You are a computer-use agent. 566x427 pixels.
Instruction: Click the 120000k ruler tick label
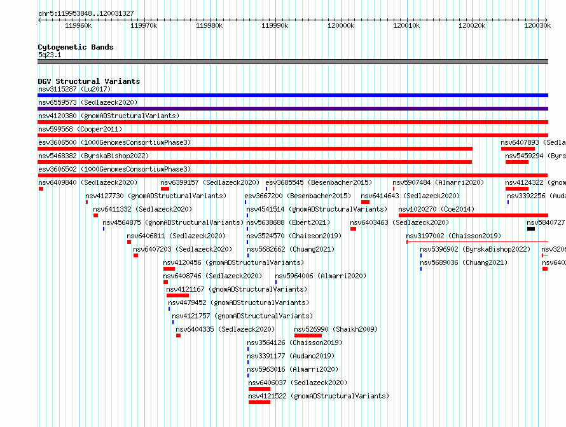pos(341,25)
